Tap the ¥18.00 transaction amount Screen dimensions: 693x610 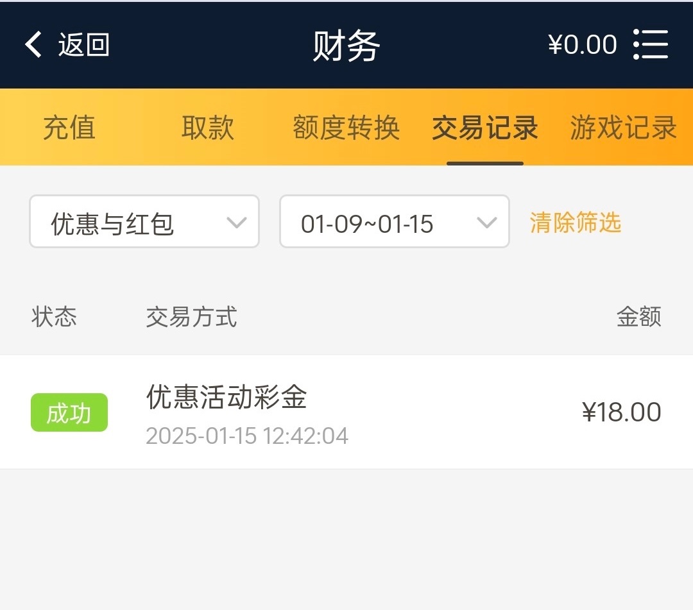(621, 412)
